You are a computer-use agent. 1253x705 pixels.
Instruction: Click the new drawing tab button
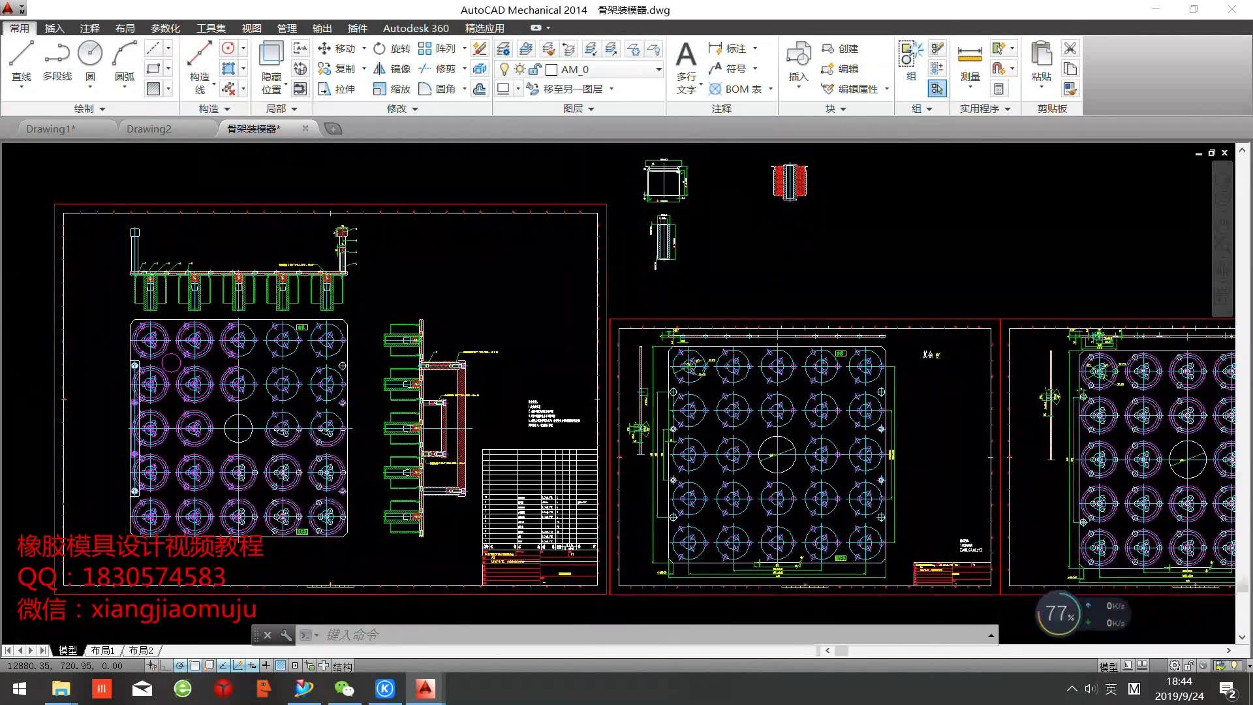(333, 129)
